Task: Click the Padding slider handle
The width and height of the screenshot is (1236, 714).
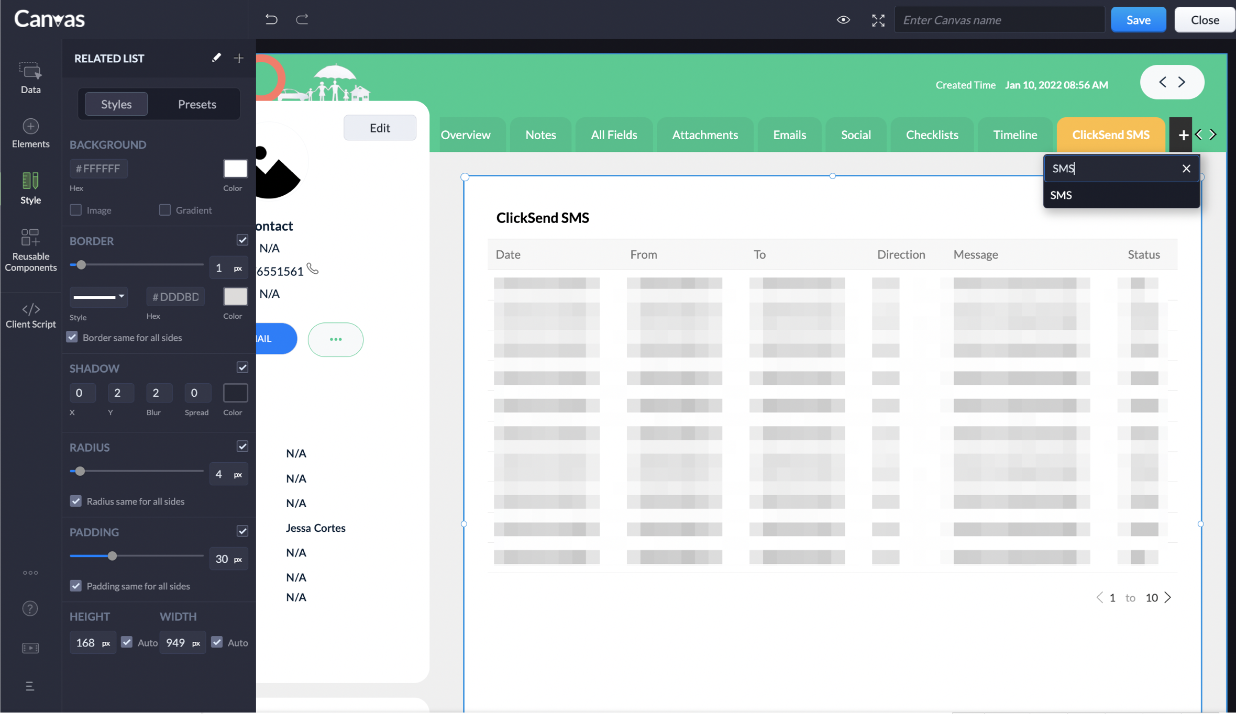Action: point(112,556)
